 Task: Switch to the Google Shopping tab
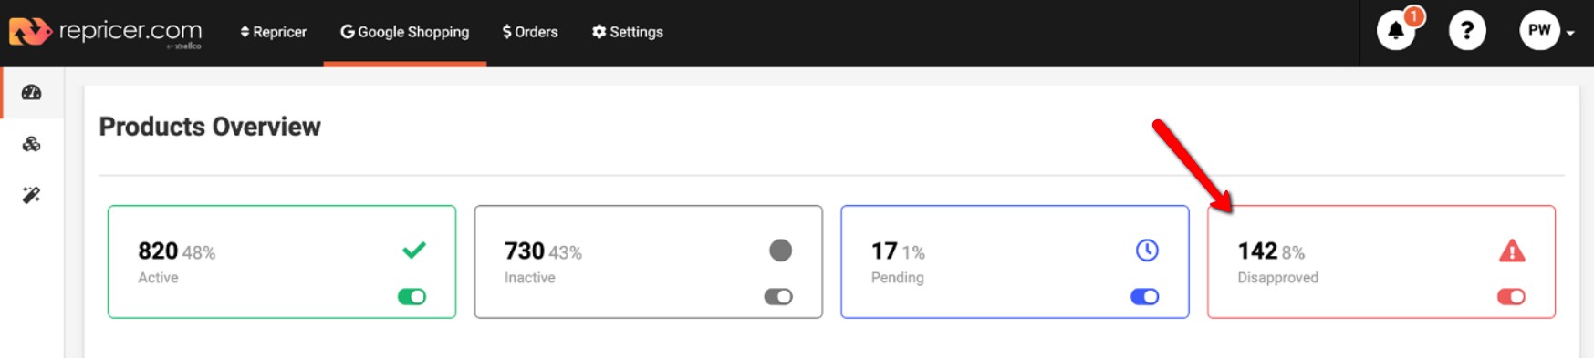click(405, 32)
